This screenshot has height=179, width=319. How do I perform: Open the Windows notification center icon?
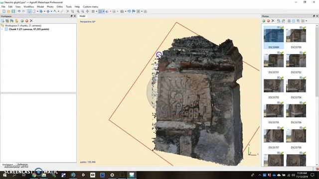(x=313, y=175)
